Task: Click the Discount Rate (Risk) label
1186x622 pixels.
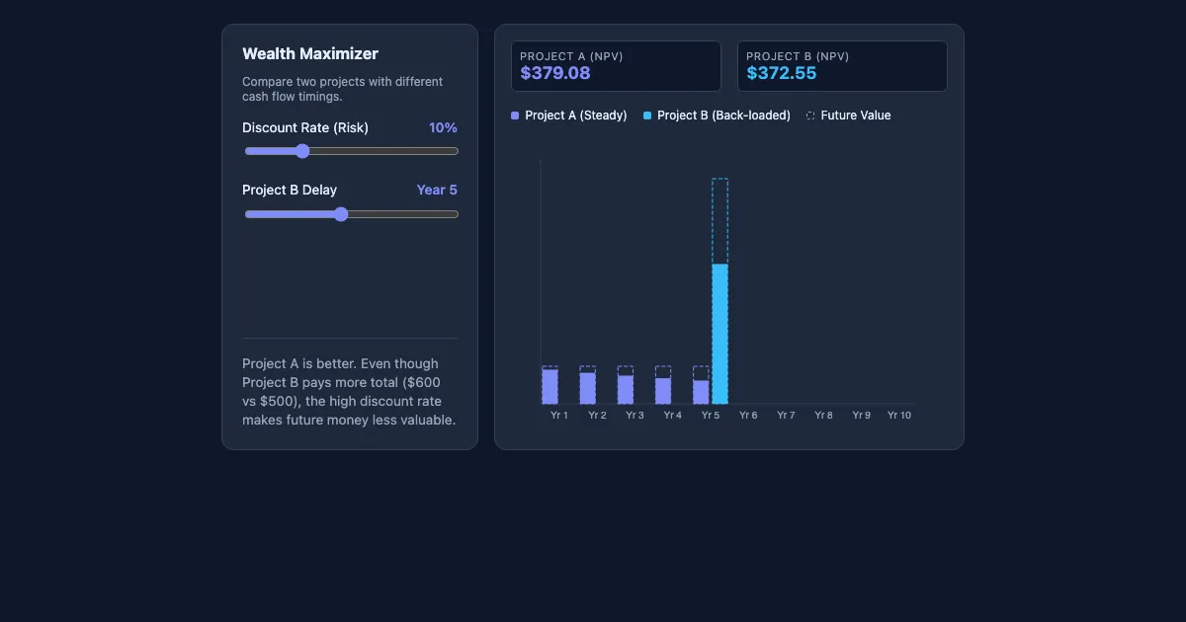Action: 305,128
